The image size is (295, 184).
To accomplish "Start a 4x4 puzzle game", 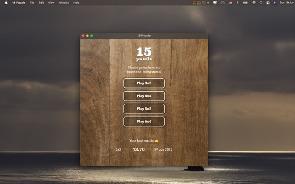I will coord(144,96).
